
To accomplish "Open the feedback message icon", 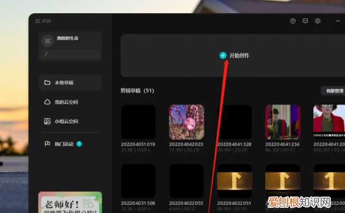I will tap(305, 21).
